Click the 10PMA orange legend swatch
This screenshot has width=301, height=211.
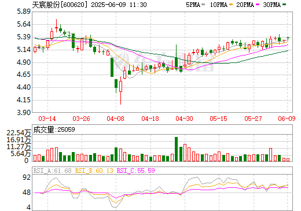pyautogui.click(x=231, y=4)
